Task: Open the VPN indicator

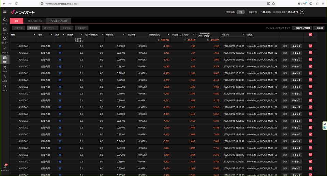Action: click(302, 3)
